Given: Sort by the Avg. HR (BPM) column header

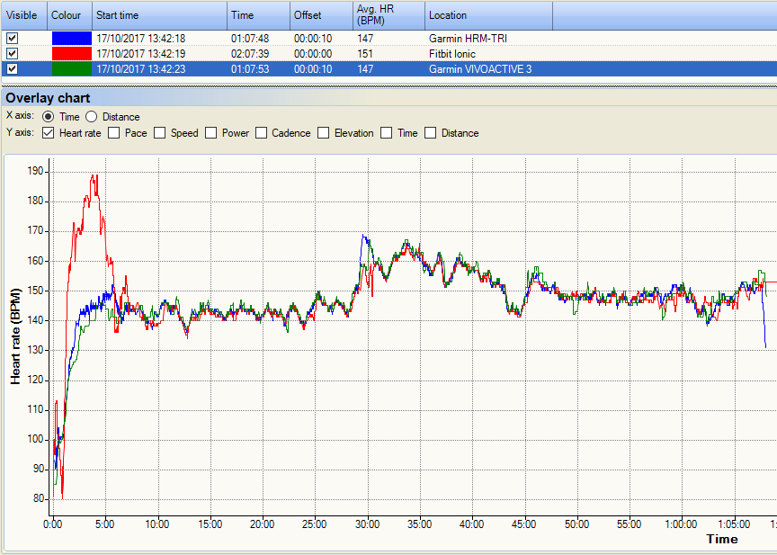Looking at the screenshot, I should [x=389, y=15].
